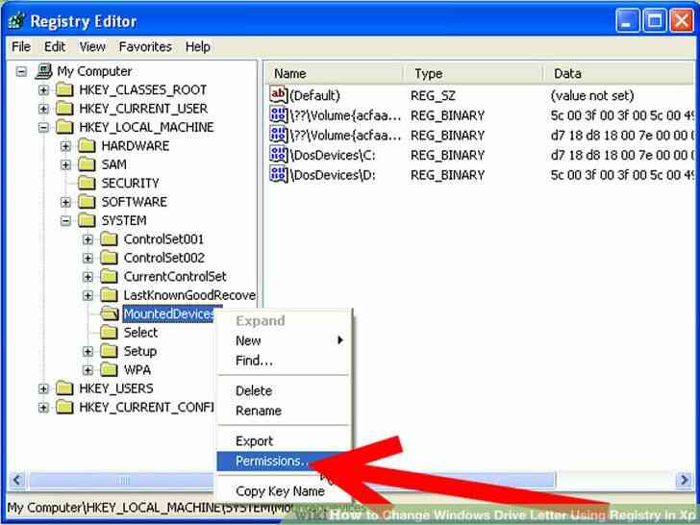The height and width of the screenshot is (525, 700).
Task: Maximize the Registry Editor window
Action: 655,21
